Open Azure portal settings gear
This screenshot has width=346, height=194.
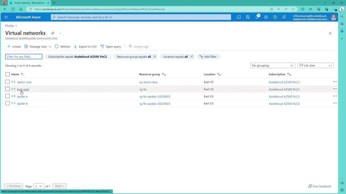[266, 17]
